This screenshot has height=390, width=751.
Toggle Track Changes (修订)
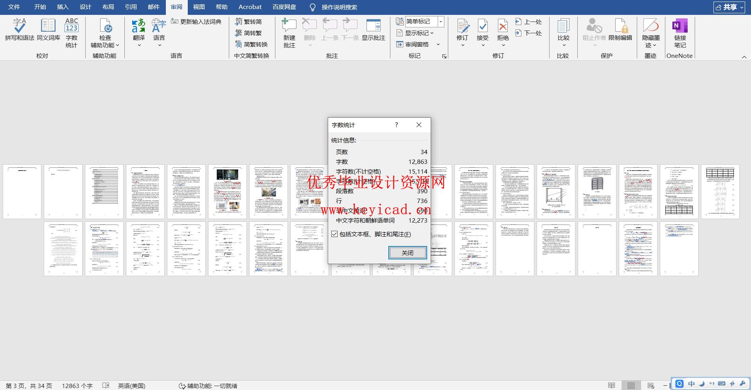pos(462,29)
